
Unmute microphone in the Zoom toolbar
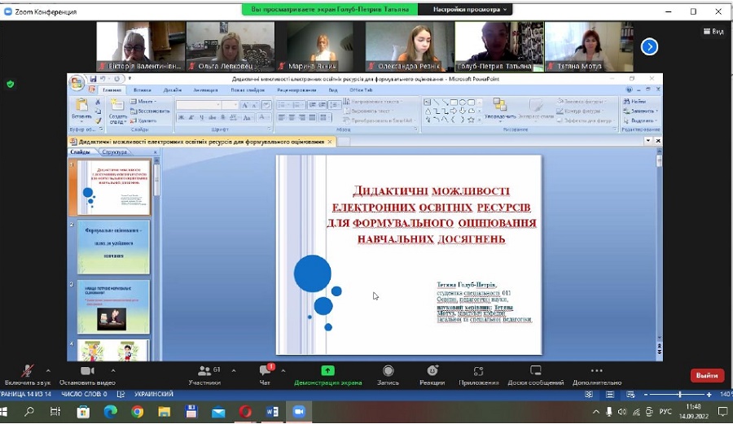pos(27,372)
